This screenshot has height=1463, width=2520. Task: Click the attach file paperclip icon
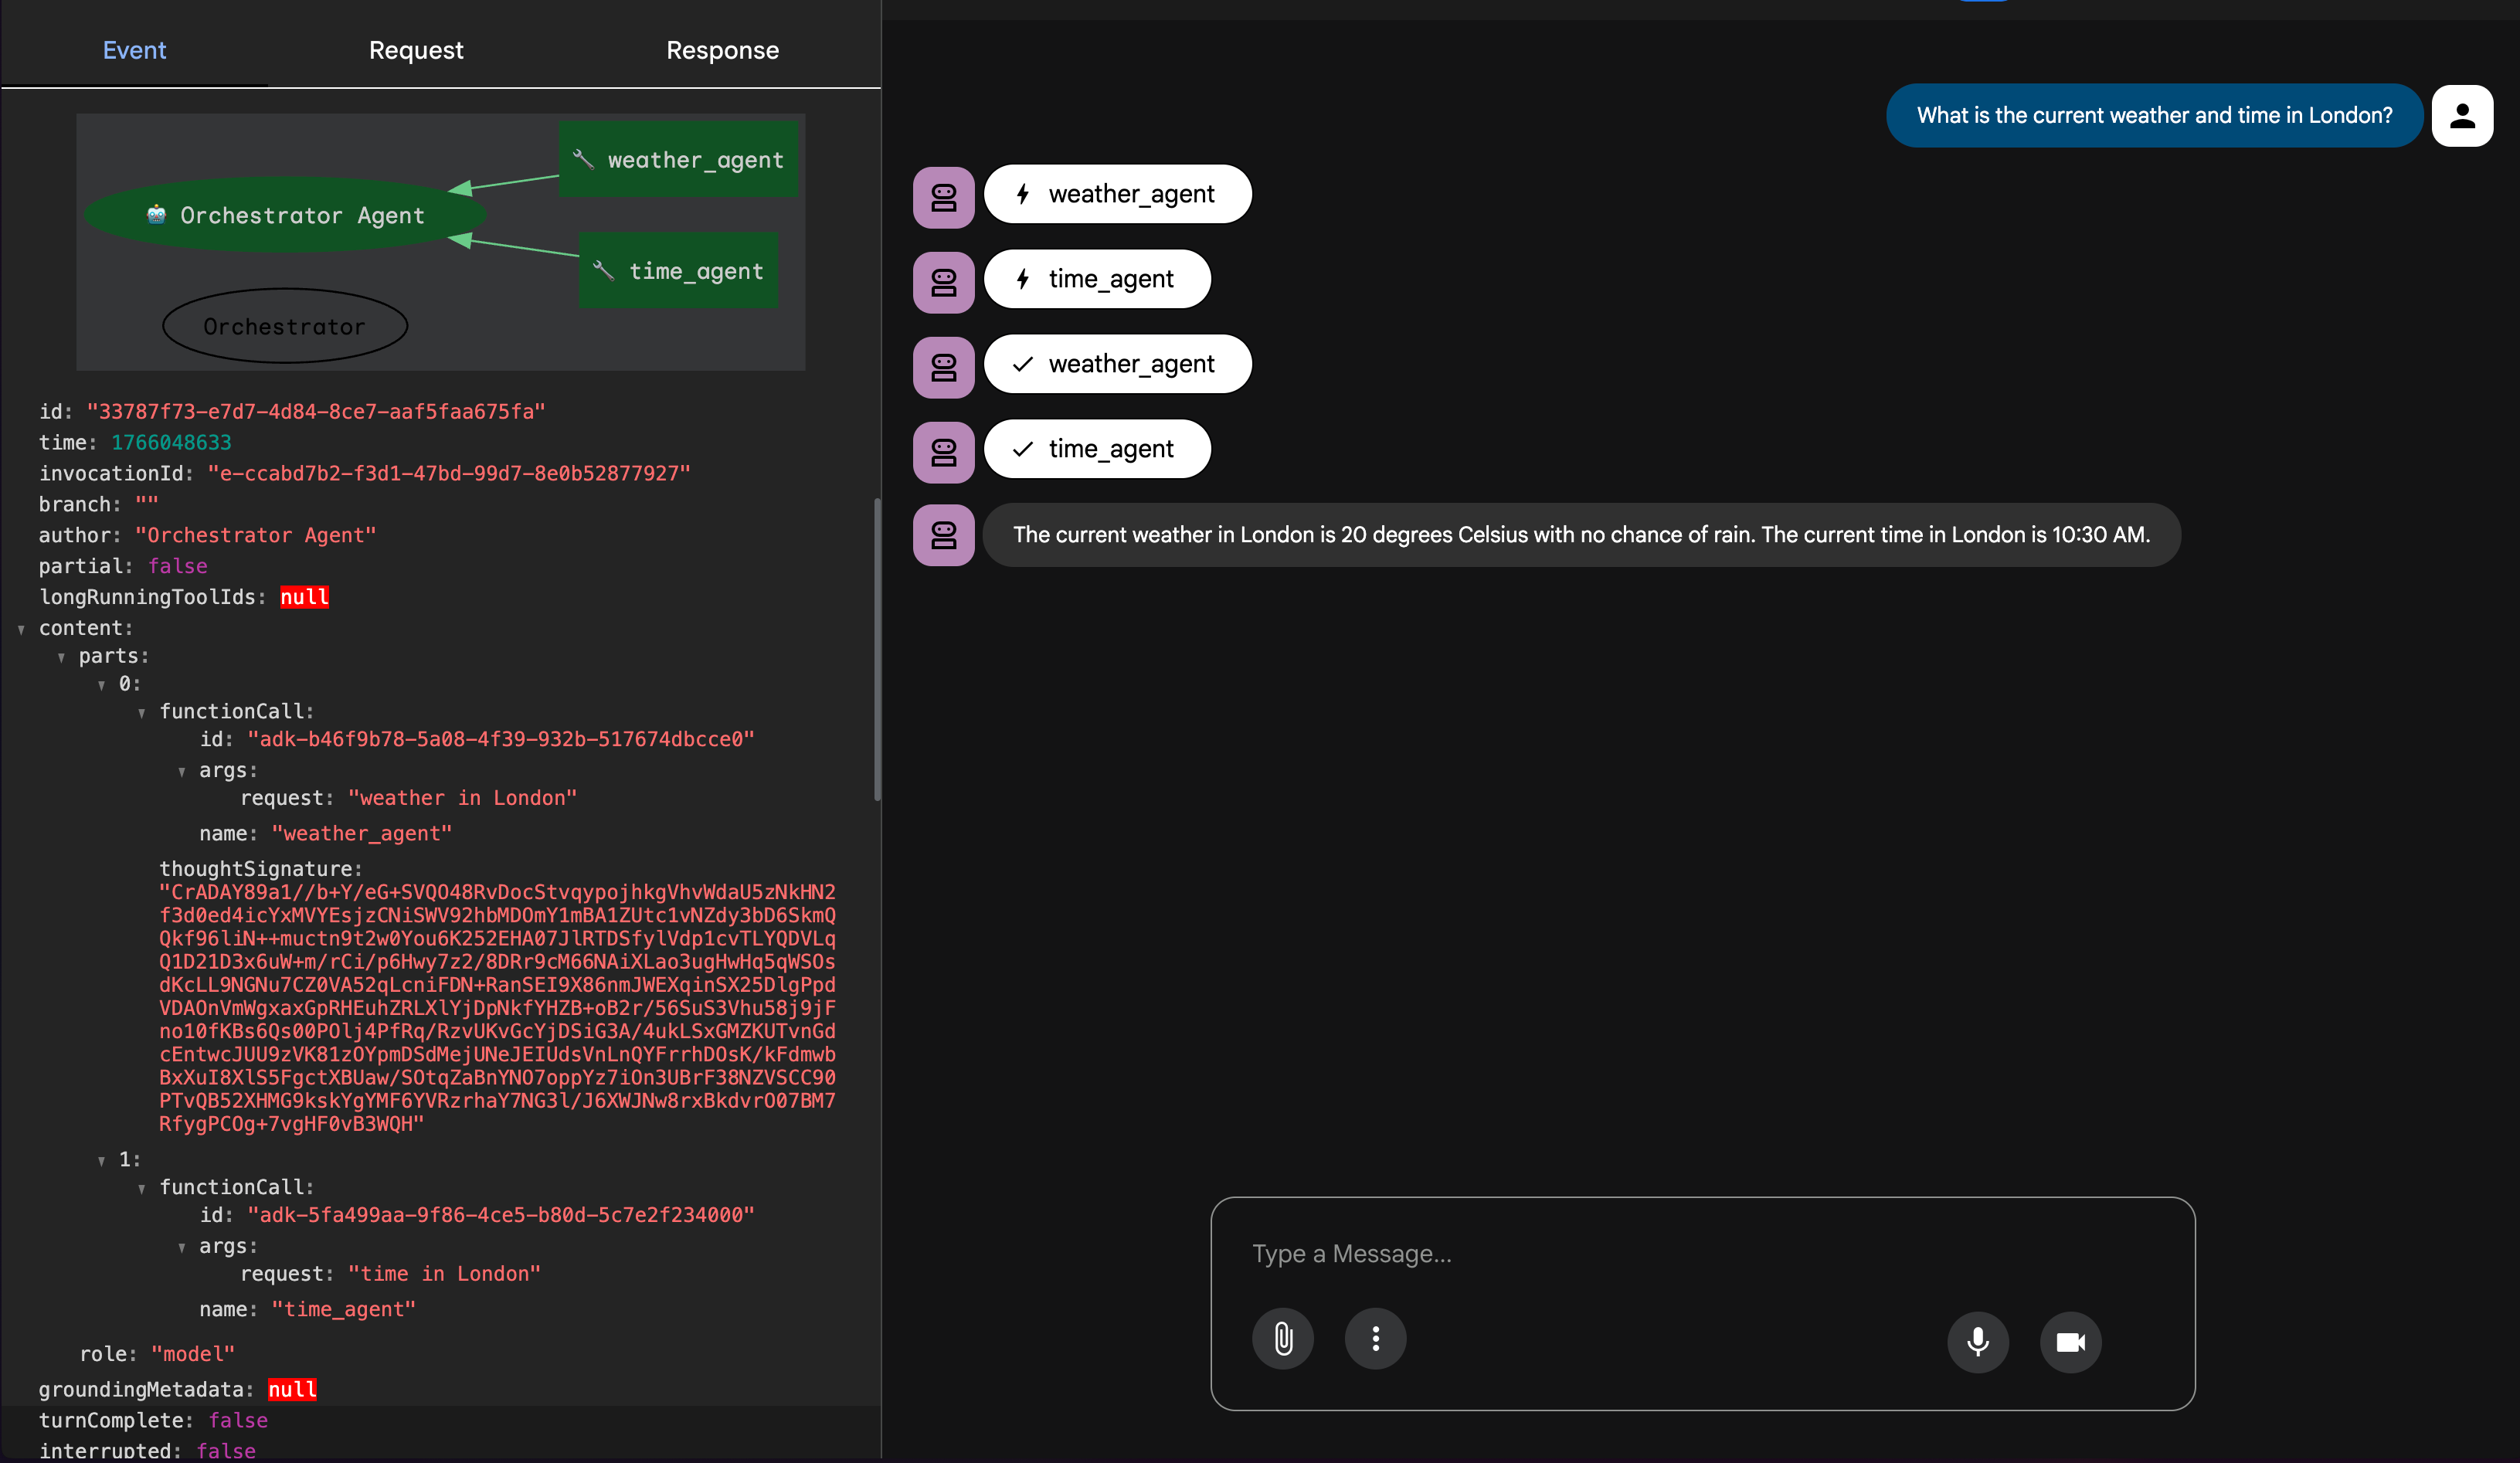pyautogui.click(x=1283, y=1338)
